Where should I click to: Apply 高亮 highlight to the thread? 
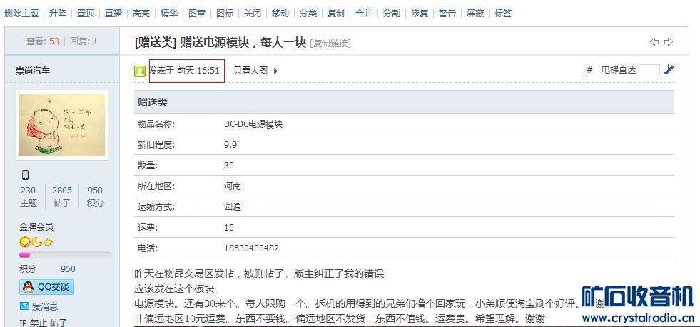click(141, 14)
